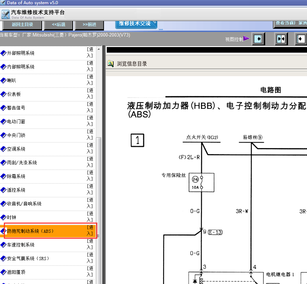This screenshot has height=284, width=307.
Task: Click the view control left-arrow icon
Action: pos(301,39)
